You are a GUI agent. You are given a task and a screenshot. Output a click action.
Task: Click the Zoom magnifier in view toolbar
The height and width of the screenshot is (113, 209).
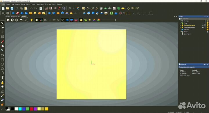(26, 20)
